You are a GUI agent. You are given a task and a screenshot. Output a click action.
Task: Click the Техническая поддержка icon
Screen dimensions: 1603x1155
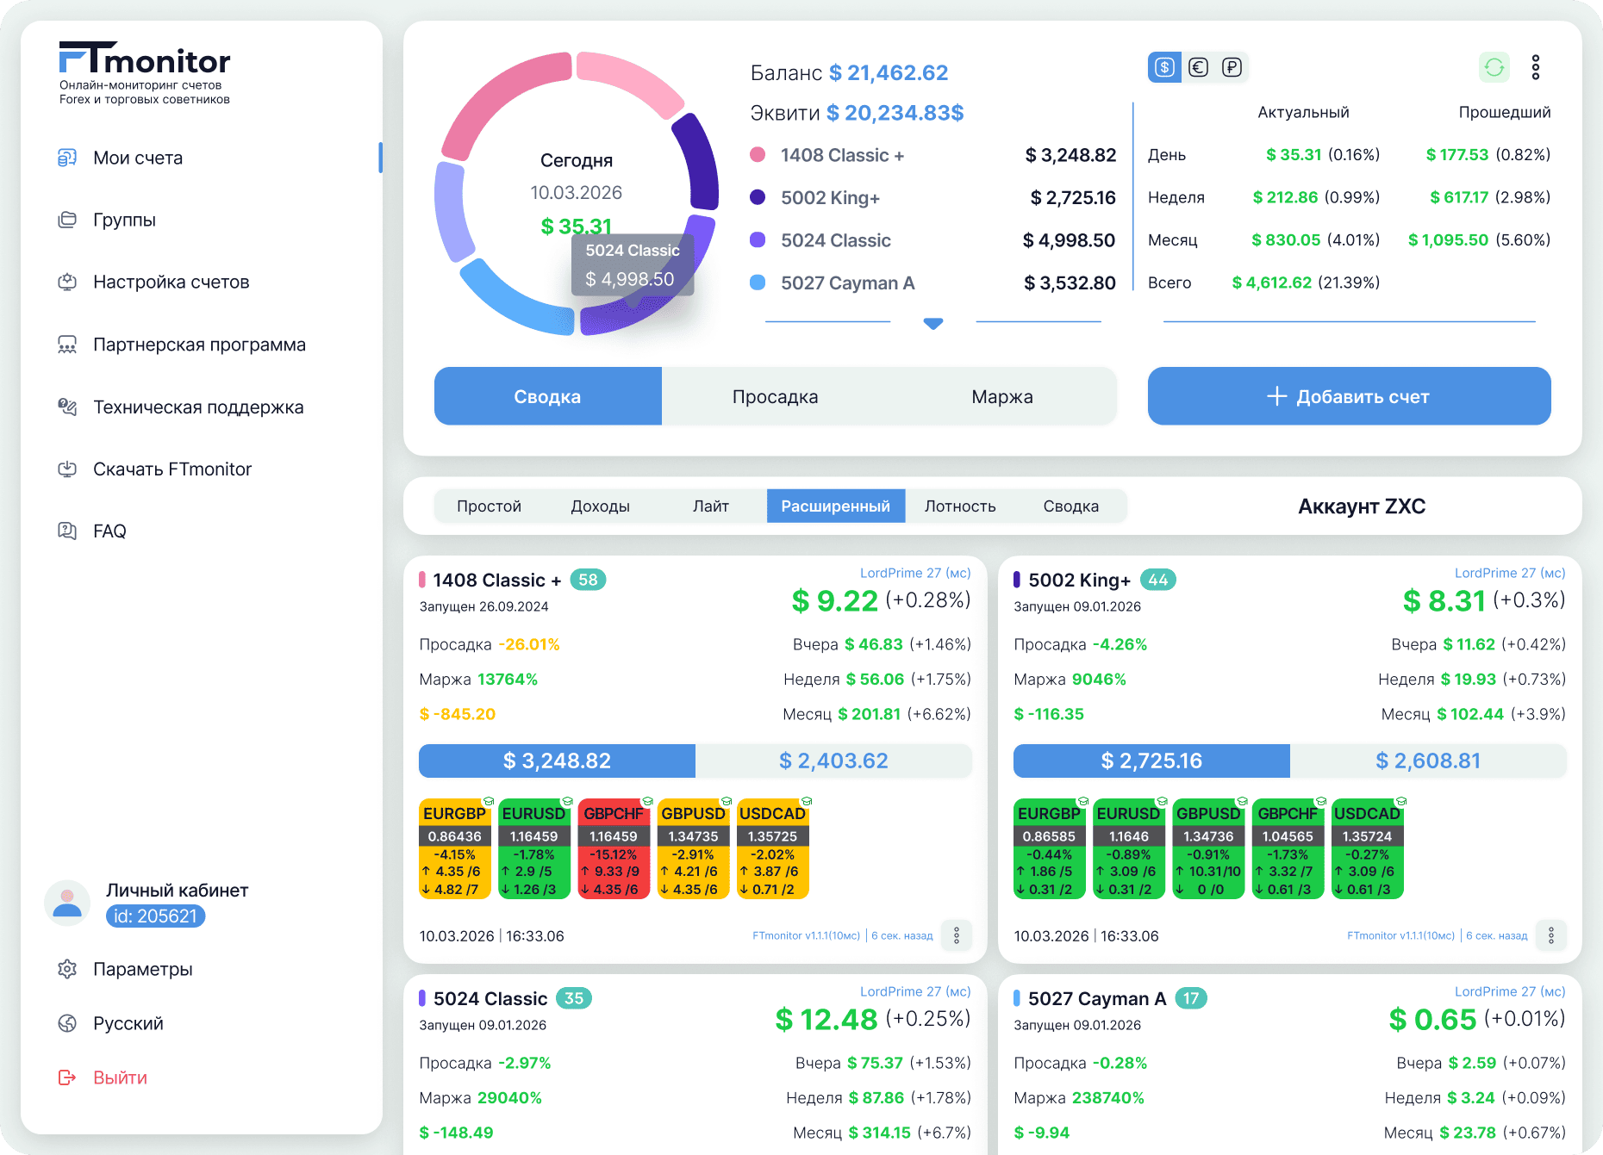click(x=67, y=407)
